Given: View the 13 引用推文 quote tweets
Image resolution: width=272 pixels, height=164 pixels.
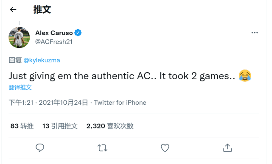Looking at the screenshot, I should click(x=60, y=126).
